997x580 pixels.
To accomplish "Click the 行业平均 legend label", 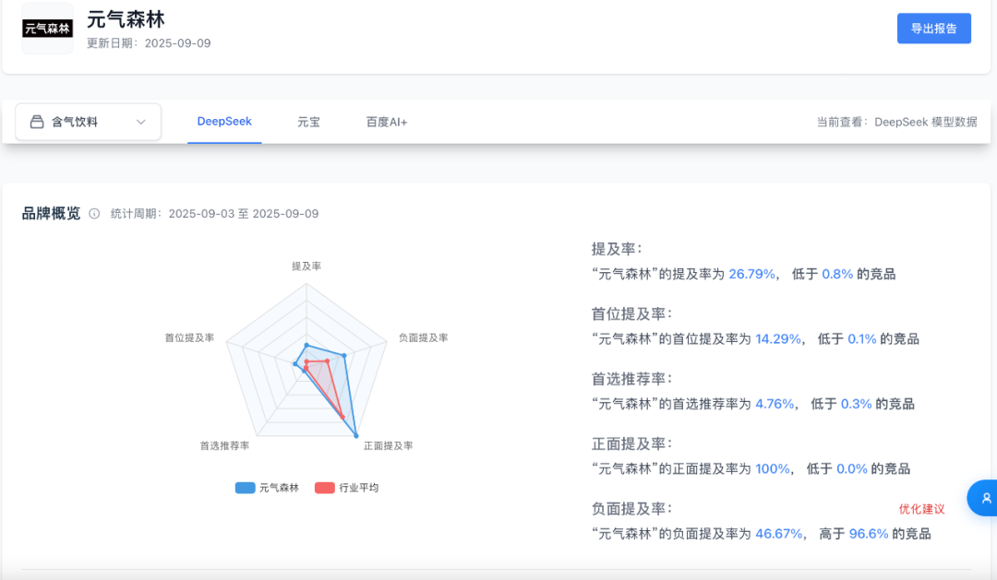I will pos(358,488).
